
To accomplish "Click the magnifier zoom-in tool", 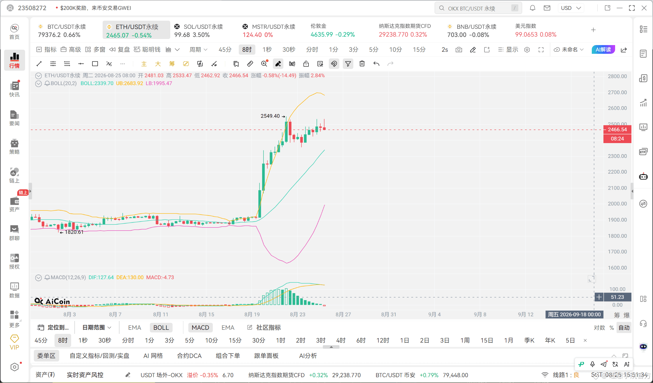I will coord(264,64).
